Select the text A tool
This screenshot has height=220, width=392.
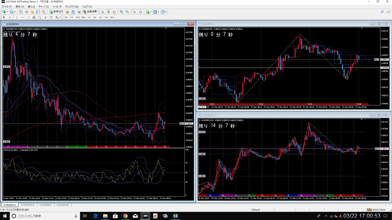click(x=45, y=17)
